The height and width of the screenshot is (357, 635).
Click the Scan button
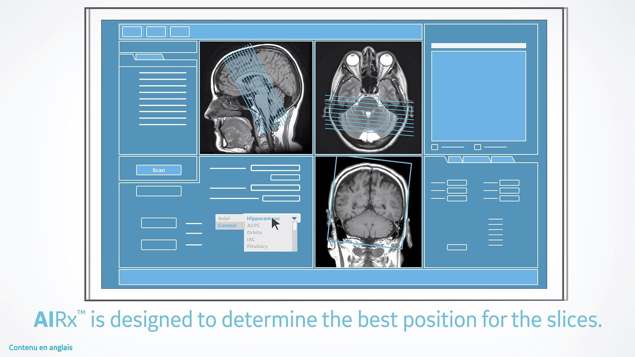point(158,170)
